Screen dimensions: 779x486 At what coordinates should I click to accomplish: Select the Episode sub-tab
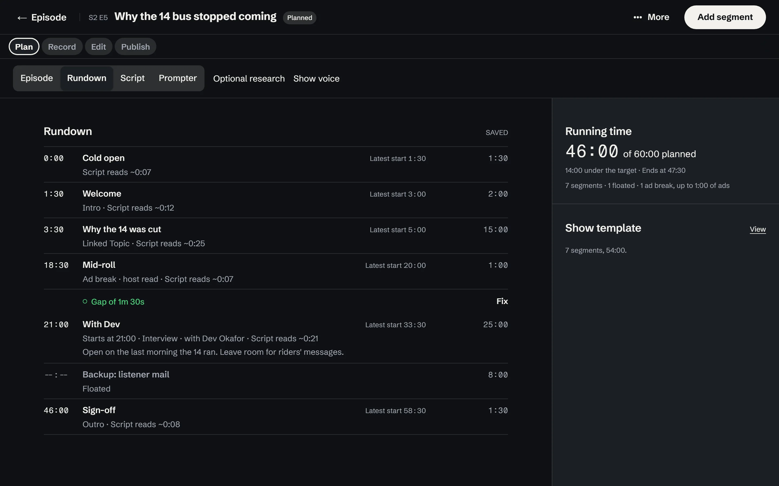click(x=37, y=78)
